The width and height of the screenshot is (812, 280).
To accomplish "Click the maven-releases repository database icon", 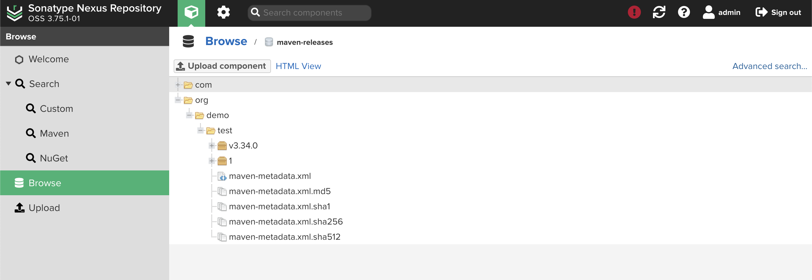I will pyautogui.click(x=269, y=42).
